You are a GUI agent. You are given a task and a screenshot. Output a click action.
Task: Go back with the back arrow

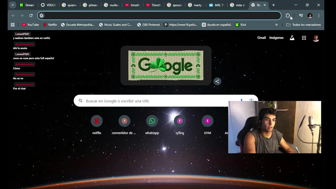click(x=13, y=15)
